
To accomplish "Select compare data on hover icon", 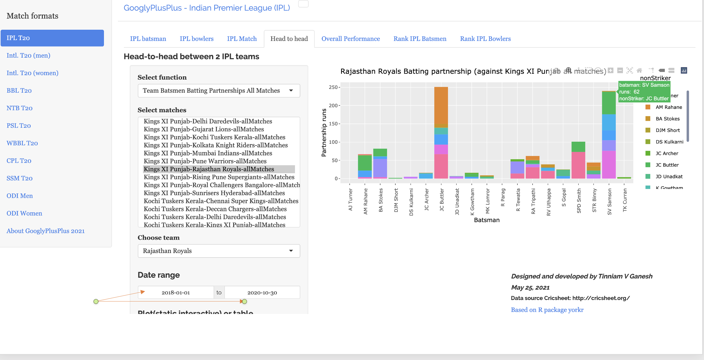I will tap(671, 70).
